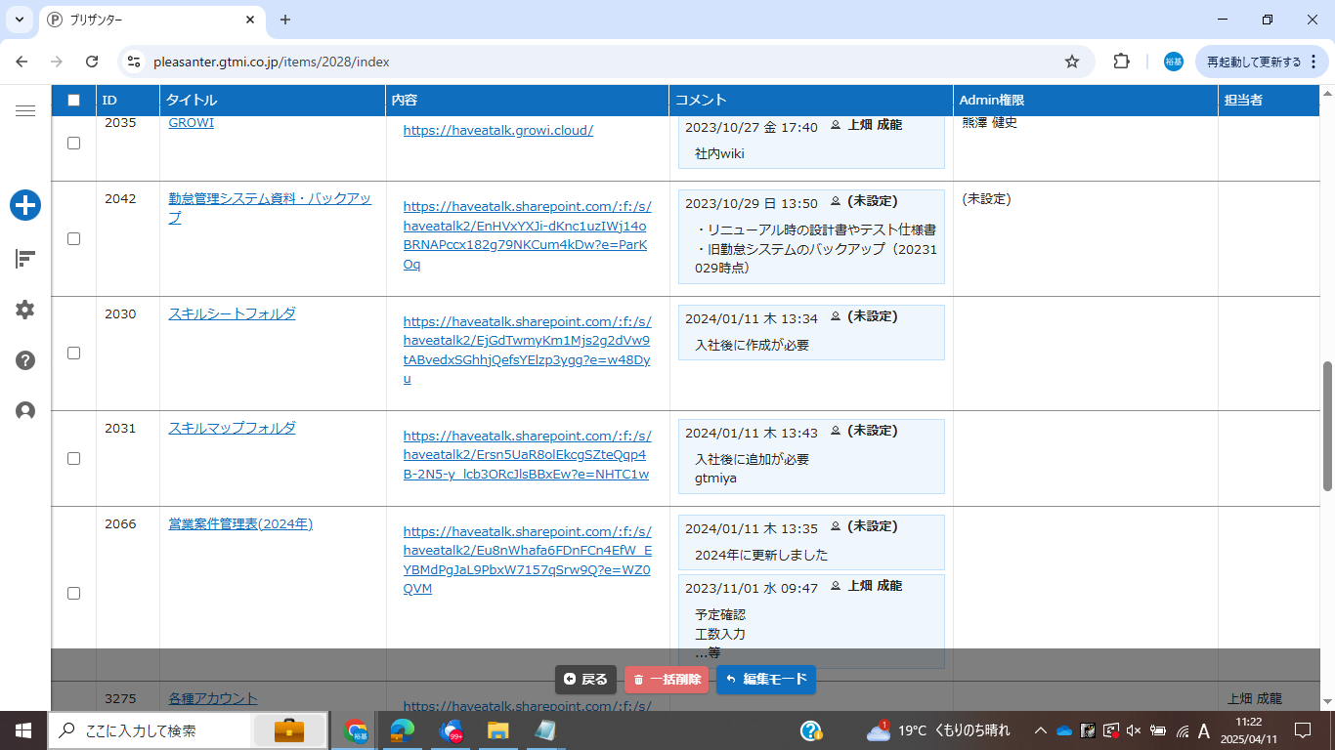1335x750 pixels.
Task: Toggle the select-all checkbox in header
Action: pos(73,100)
